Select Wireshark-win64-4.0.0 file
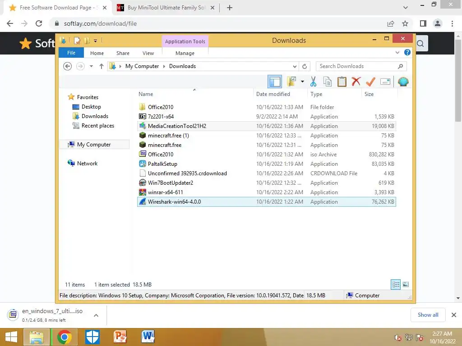 click(x=266, y=202)
